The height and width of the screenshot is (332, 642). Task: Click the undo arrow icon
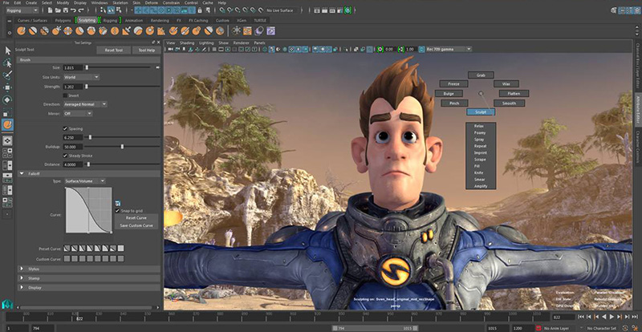point(72,10)
